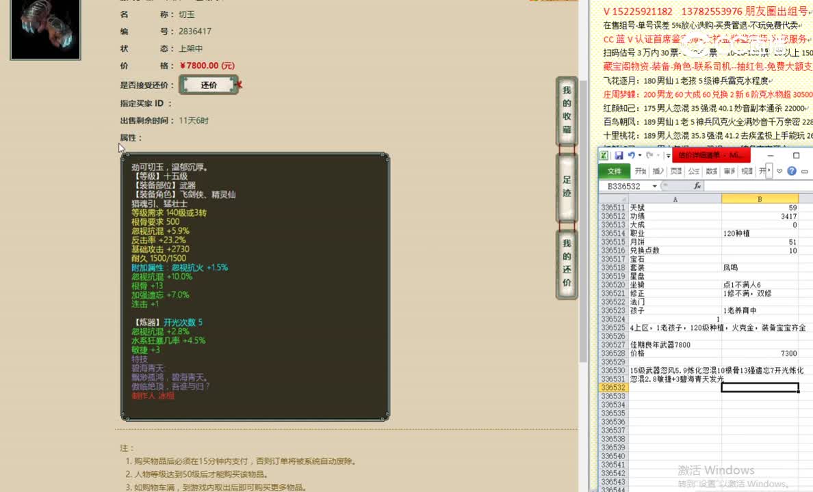Open Excel Help via the question mark icon
The height and width of the screenshot is (492, 813).
coord(792,171)
